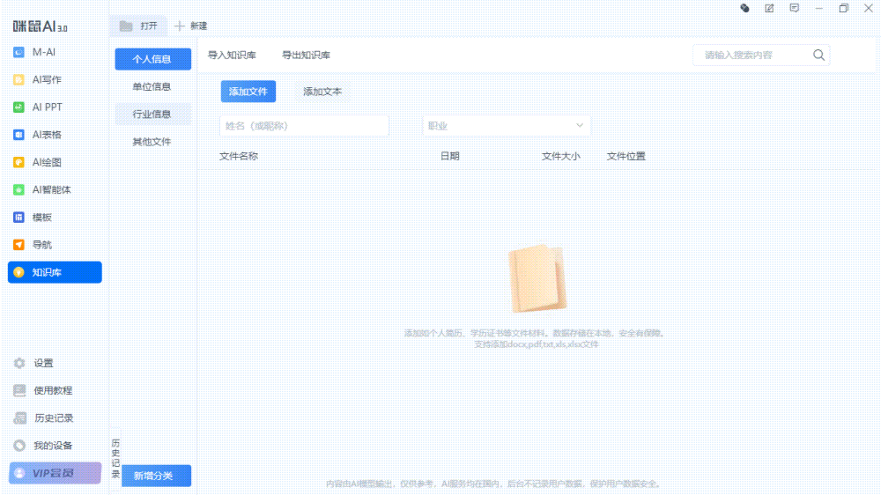
Task: Expand the 历史记录 vertical side panel
Action: (x=115, y=458)
